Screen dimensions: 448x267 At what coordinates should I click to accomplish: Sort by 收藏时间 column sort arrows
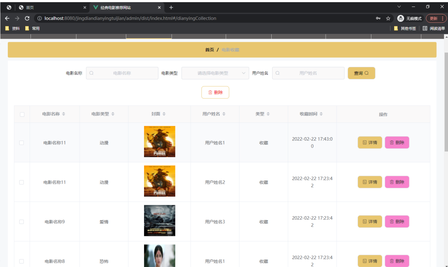[x=321, y=114]
